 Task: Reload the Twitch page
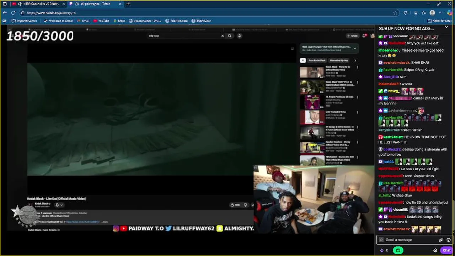(x=13, y=13)
